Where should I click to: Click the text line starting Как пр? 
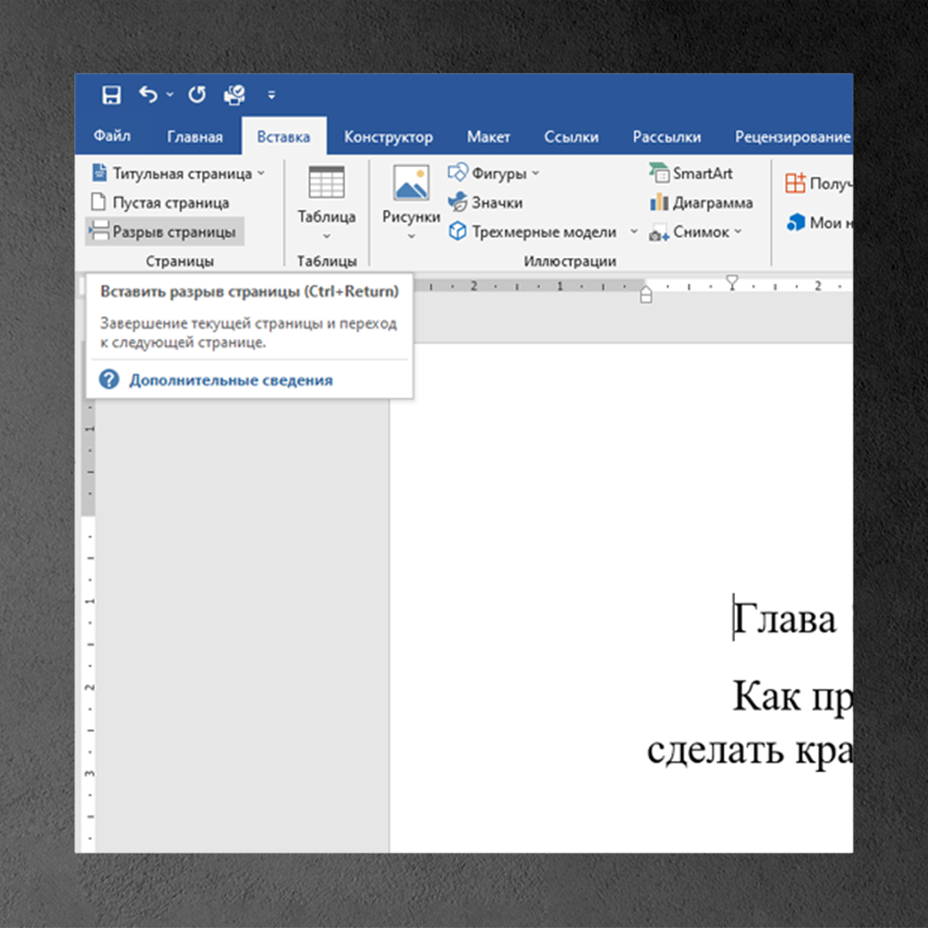click(x=793, y=696)
